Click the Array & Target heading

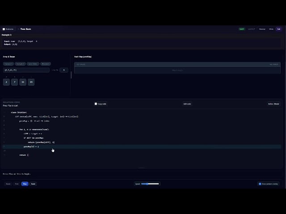pyautogui.click(x=9, y=57)
